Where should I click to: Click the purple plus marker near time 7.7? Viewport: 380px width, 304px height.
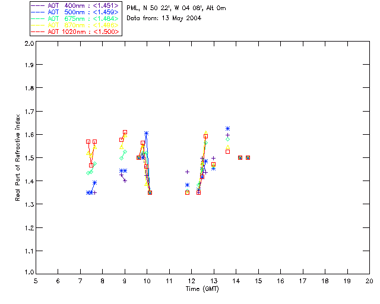[x=95, y=193]
